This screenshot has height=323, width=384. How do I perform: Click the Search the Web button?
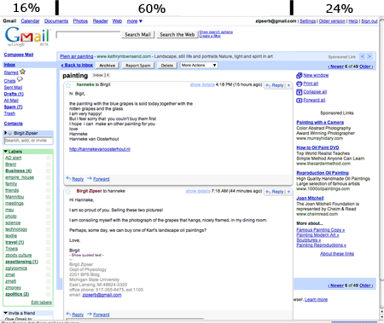point(177,35)
